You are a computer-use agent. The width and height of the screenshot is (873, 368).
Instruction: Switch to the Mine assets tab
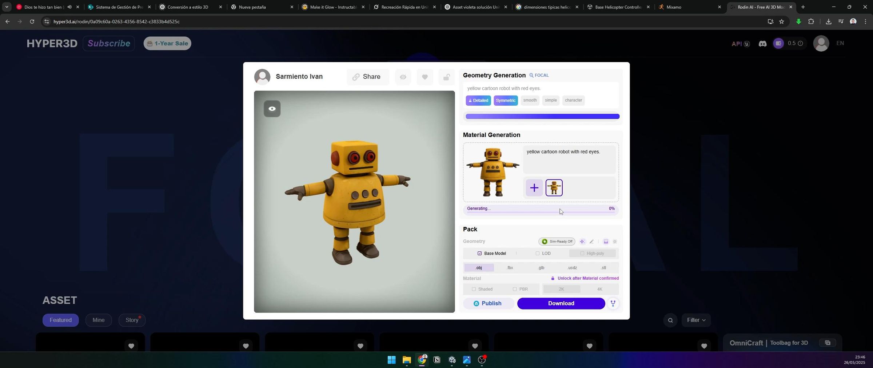point(98,320)
